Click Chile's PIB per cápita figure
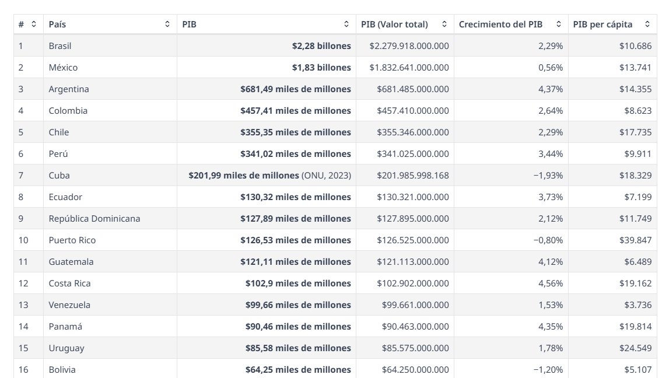662x378 pixels. coord(635,132)
